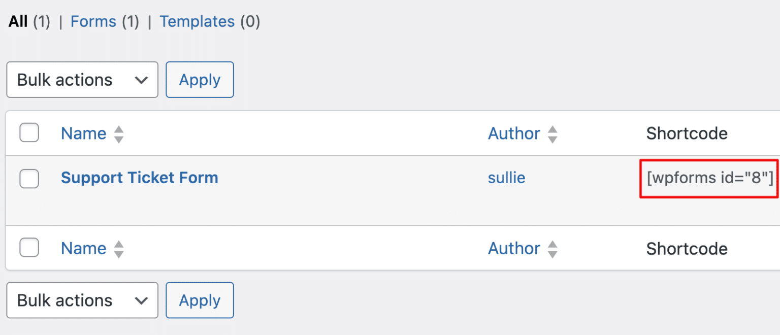Open the bottom Bulk actions dropdown
Screen dimensions: 780x335
tap(81, 300)
